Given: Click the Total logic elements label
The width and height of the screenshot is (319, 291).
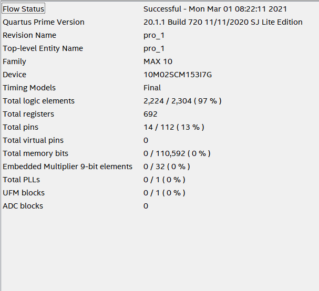Looking at the screenshot, I should 39,101.
